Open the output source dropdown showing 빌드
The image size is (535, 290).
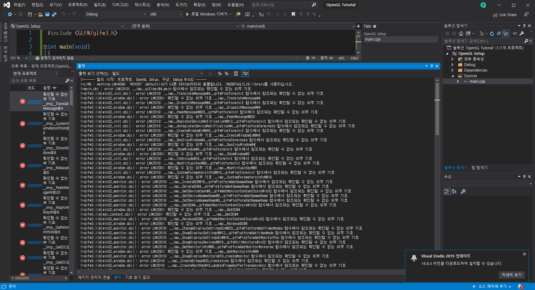(157, 73)
